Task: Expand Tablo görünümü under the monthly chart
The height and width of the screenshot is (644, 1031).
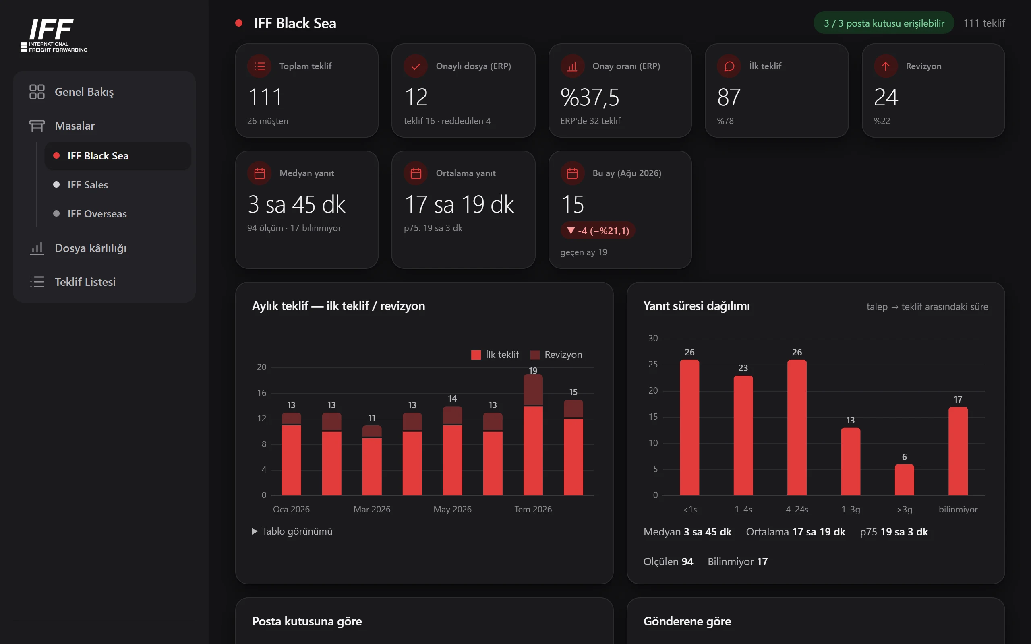Action: [x=292, y=531]
